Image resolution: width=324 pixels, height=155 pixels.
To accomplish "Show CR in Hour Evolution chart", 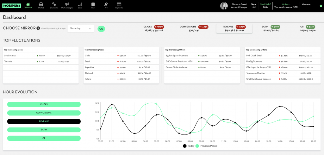I will pos(44,138).
